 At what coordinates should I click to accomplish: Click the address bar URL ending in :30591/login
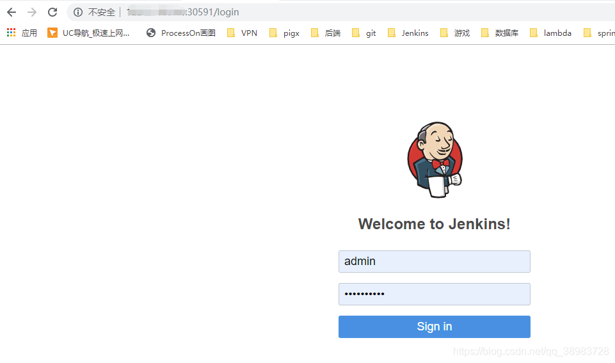pyautogui.click(x=183, y=12)
